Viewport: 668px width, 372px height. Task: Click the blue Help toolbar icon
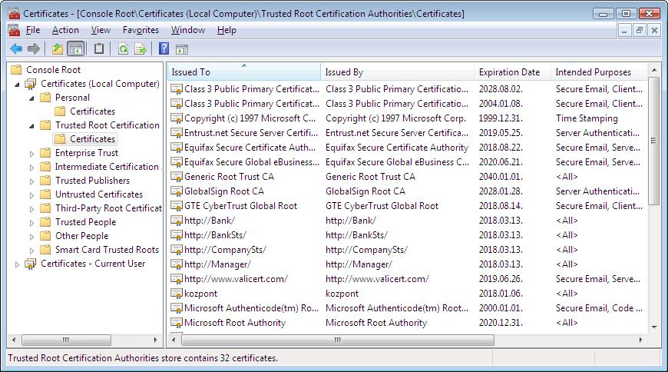point(164,49)
